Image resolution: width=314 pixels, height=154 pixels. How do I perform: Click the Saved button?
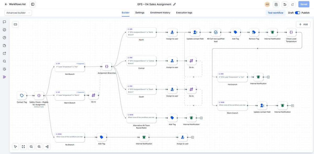tap(304, 4)
